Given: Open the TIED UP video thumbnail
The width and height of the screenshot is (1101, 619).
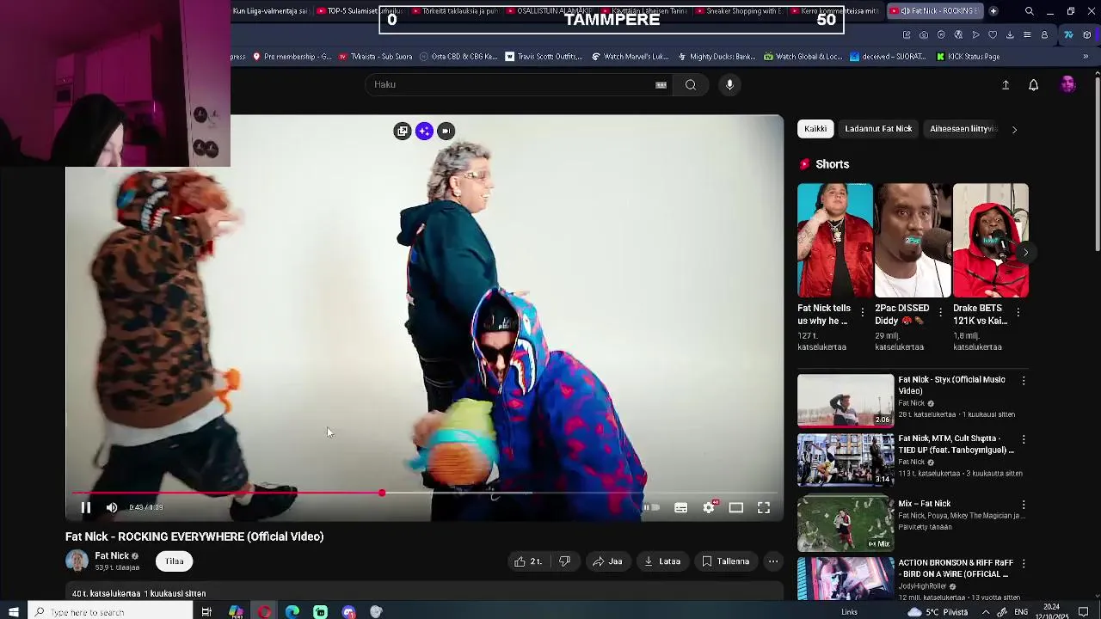Looking at the screenshot, I should point(846,461).
